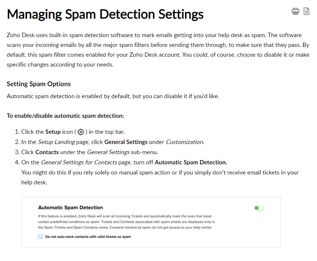The height and width of the screenshot is (261, 317).
Task: Click the 'Do not auto-mark contacts' label text
Action: (88, 237)
